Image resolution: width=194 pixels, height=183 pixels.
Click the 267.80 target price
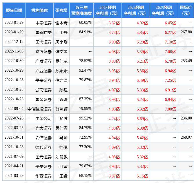click(x=186, y=32)
